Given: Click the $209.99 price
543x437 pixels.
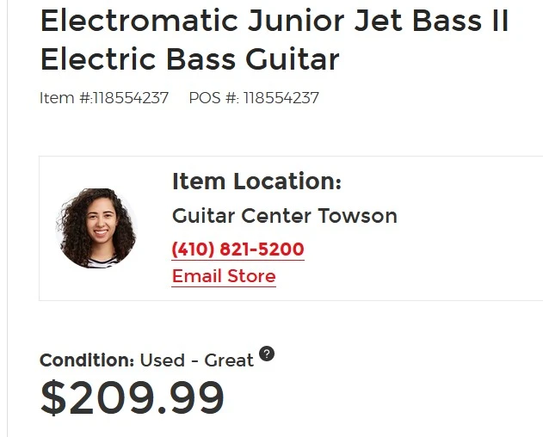Looking at the screenshot, I should click(133, 398).
